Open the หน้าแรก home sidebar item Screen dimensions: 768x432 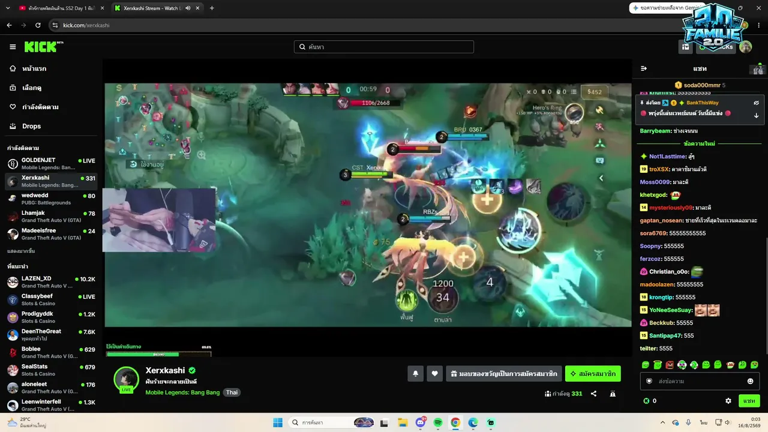click(x=34, y=68)
